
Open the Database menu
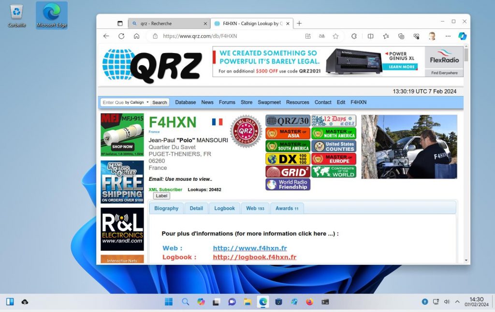coord(185,102)
